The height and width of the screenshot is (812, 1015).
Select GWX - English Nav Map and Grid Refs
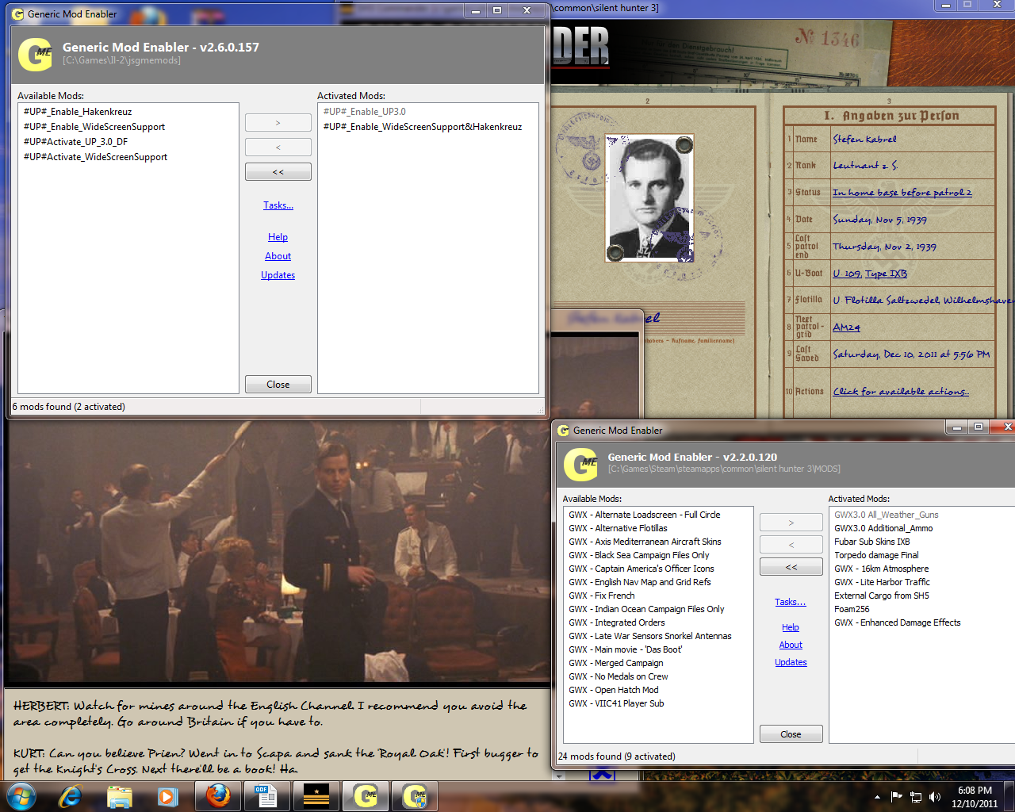click(640, 582)
